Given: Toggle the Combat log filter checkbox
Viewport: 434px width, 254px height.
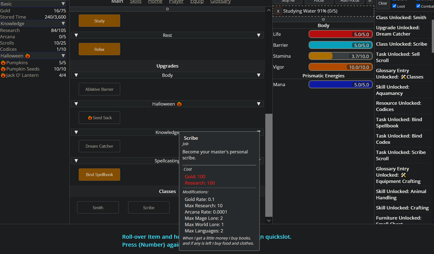Looking at the screenshot, I should click(418, 6).
